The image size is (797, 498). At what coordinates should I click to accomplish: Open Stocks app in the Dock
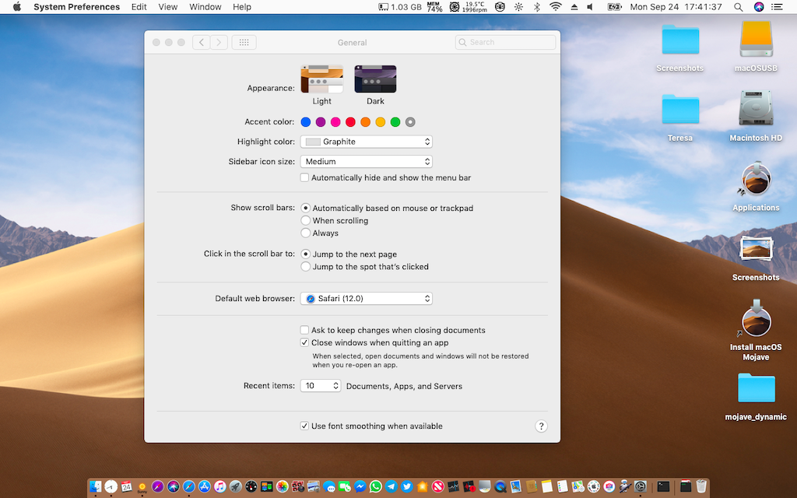tap(454, 486)
